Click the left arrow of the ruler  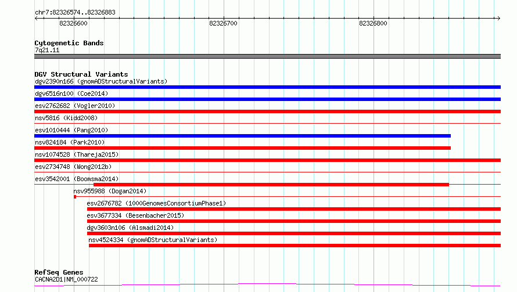[x=36, y=18]
